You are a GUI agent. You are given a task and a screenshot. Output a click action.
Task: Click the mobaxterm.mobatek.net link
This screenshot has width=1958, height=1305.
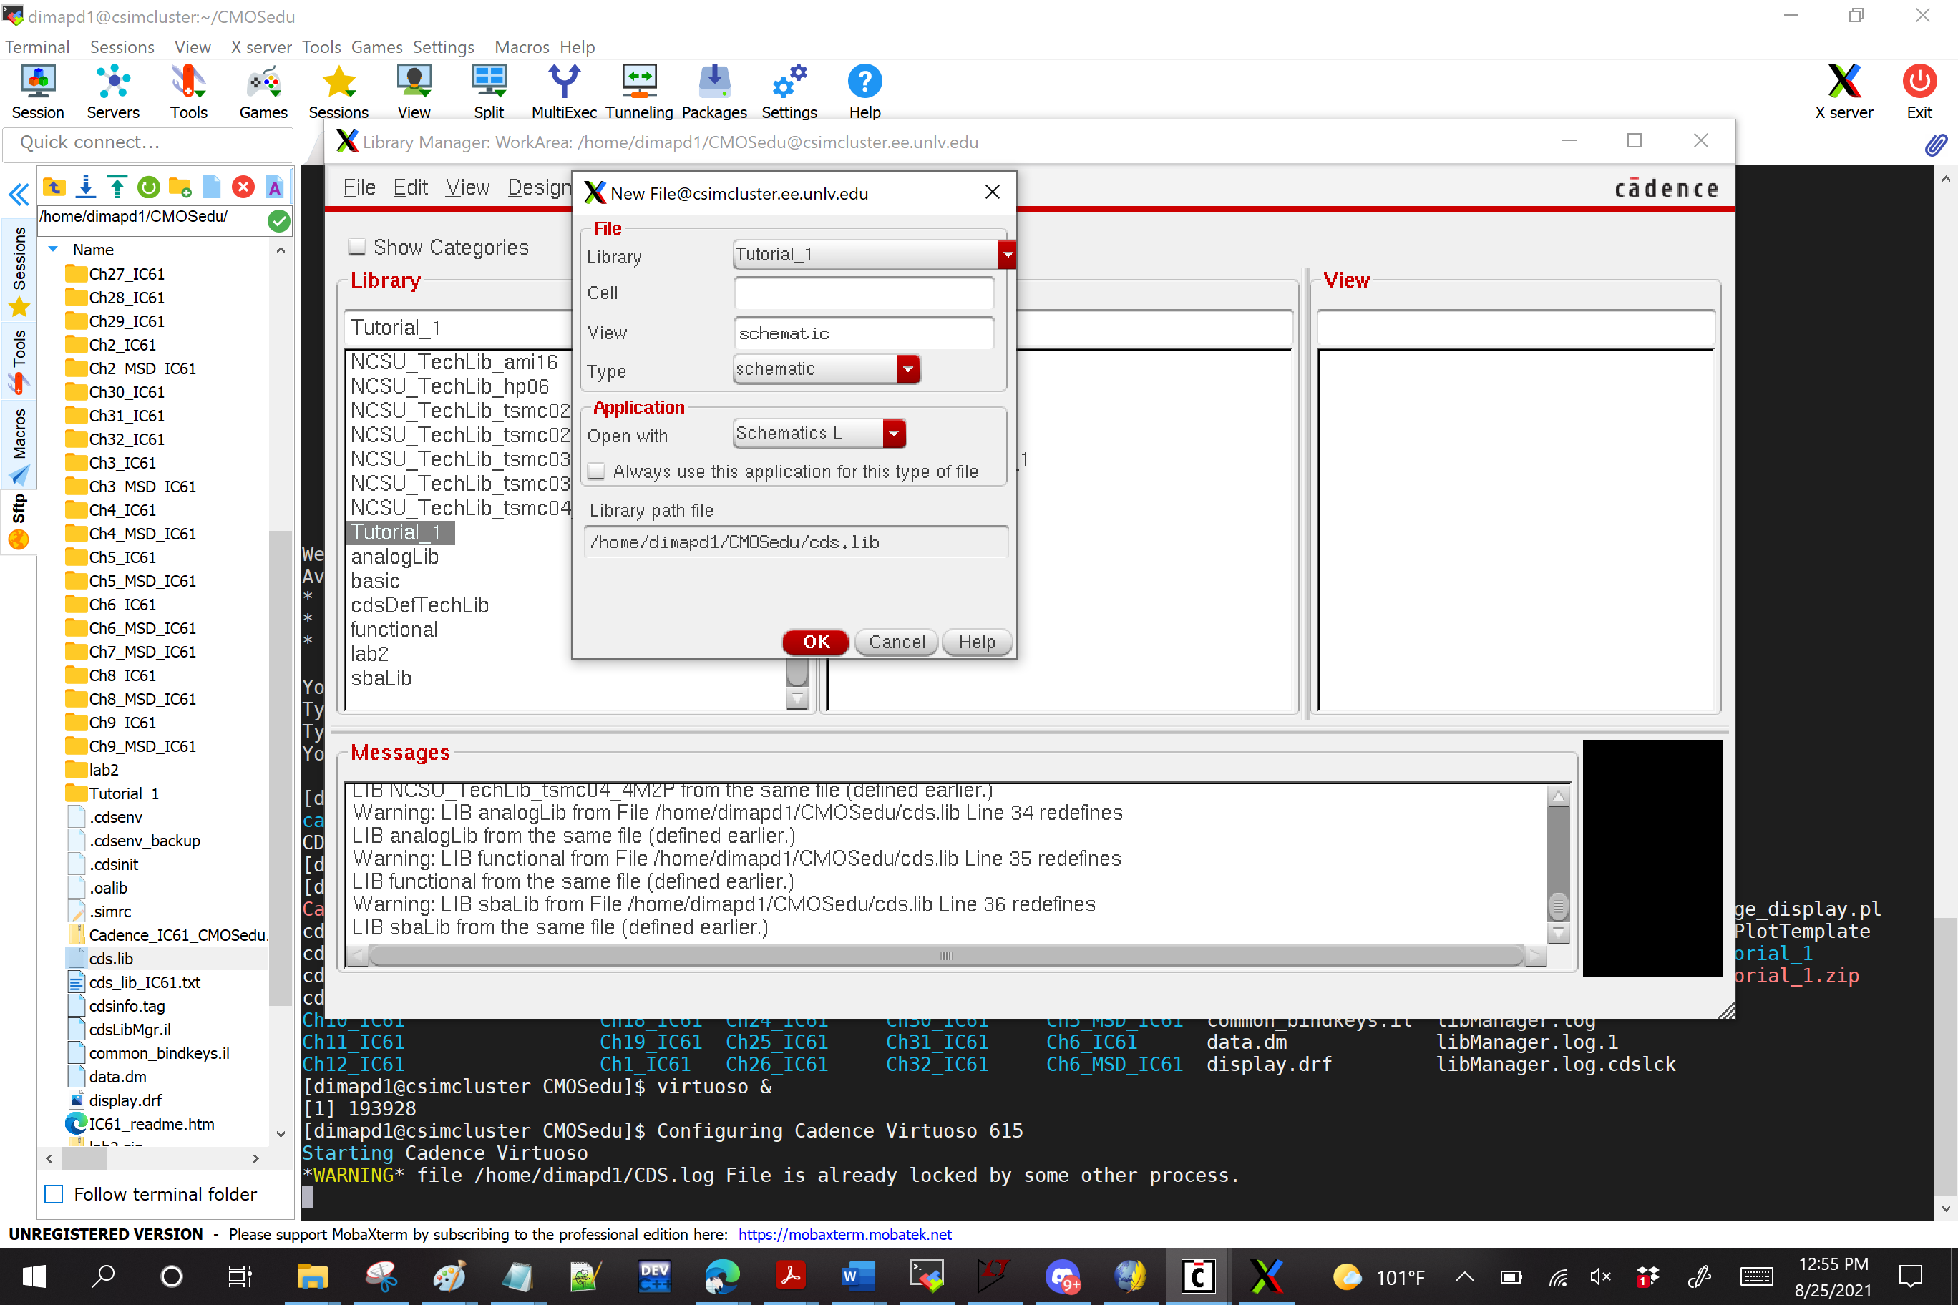844,1234
